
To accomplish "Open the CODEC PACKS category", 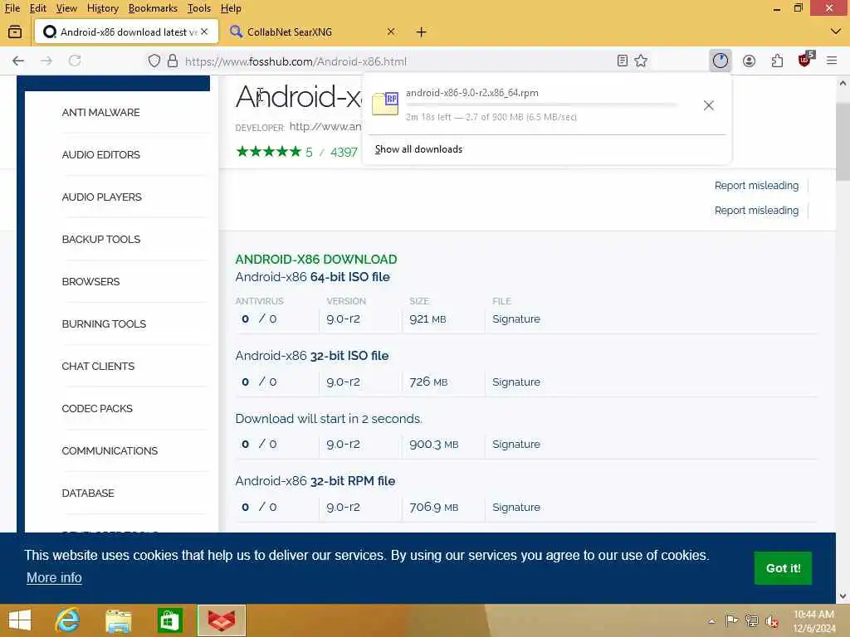I will (97, 408).
